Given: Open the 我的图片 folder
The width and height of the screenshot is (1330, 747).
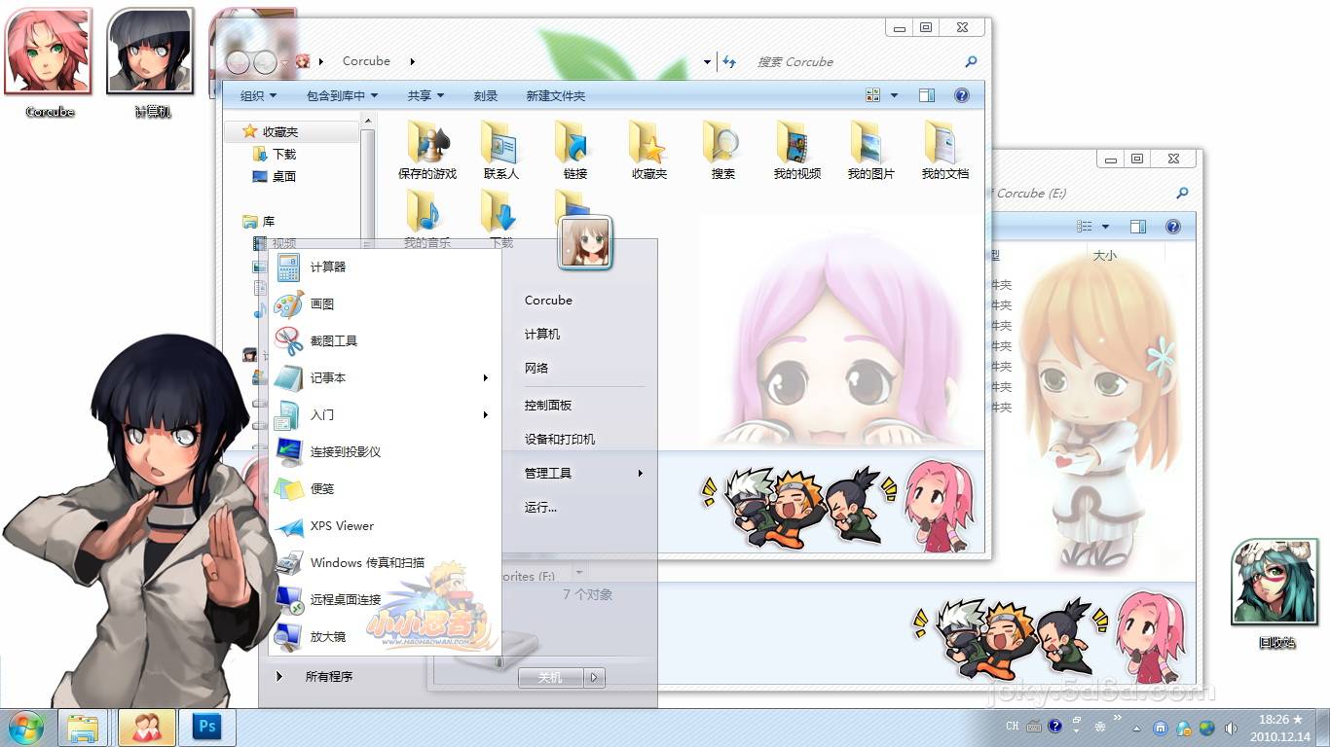Looking at the screenshot, I should coord(871,151).
